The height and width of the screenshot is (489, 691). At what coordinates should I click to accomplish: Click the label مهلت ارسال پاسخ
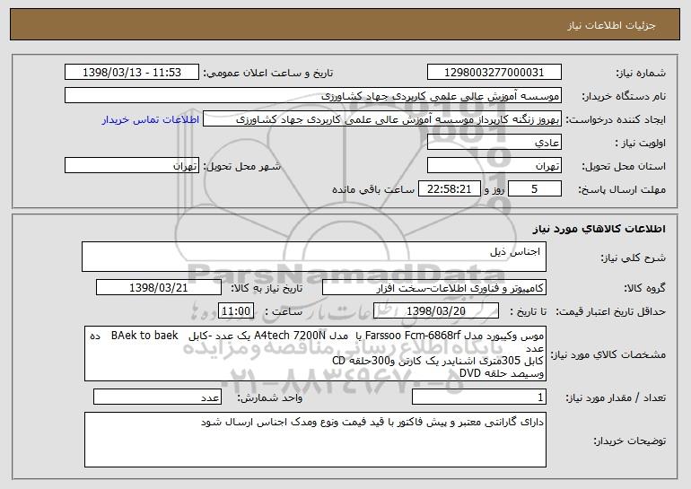(622, 190)
